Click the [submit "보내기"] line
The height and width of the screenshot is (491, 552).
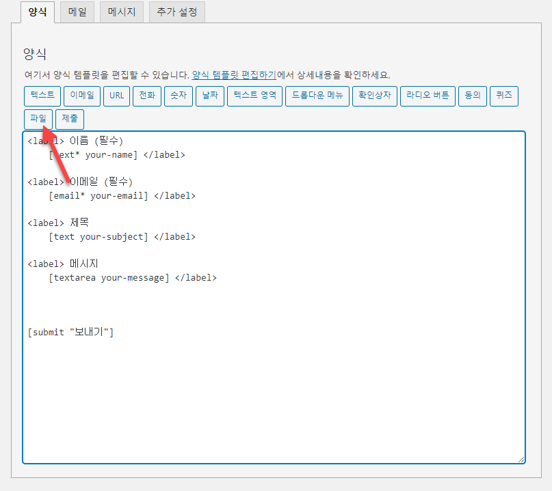(70, 332)
